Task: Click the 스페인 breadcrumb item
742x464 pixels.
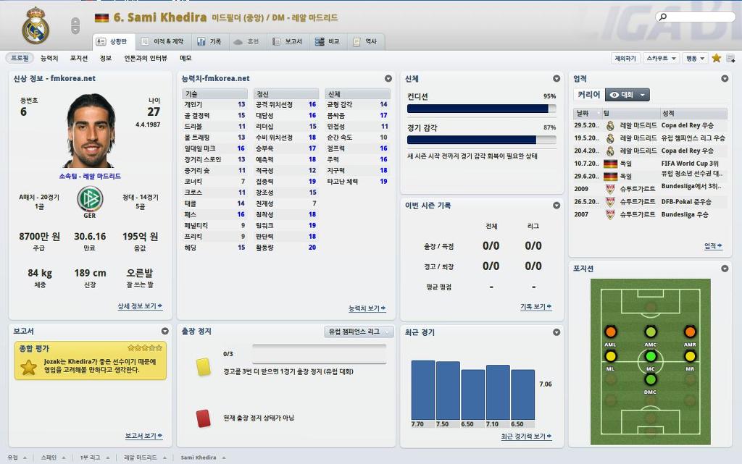Action: pyautogui.click(x=49, y=457)
